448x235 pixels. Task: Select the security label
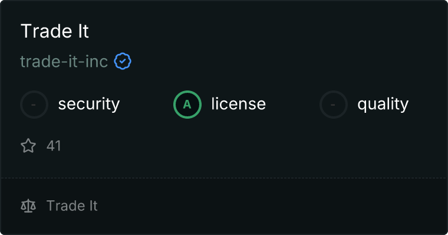[88, 105]
